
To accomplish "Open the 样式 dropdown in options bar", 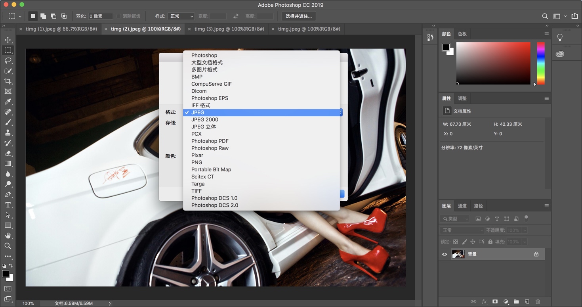I will [x=181, y=16].
